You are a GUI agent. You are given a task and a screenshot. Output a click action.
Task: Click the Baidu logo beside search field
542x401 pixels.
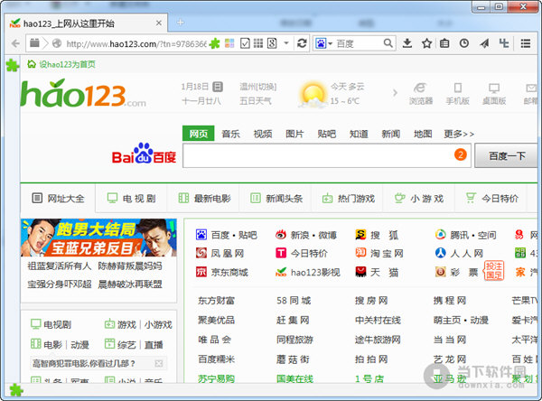[144, 154]
